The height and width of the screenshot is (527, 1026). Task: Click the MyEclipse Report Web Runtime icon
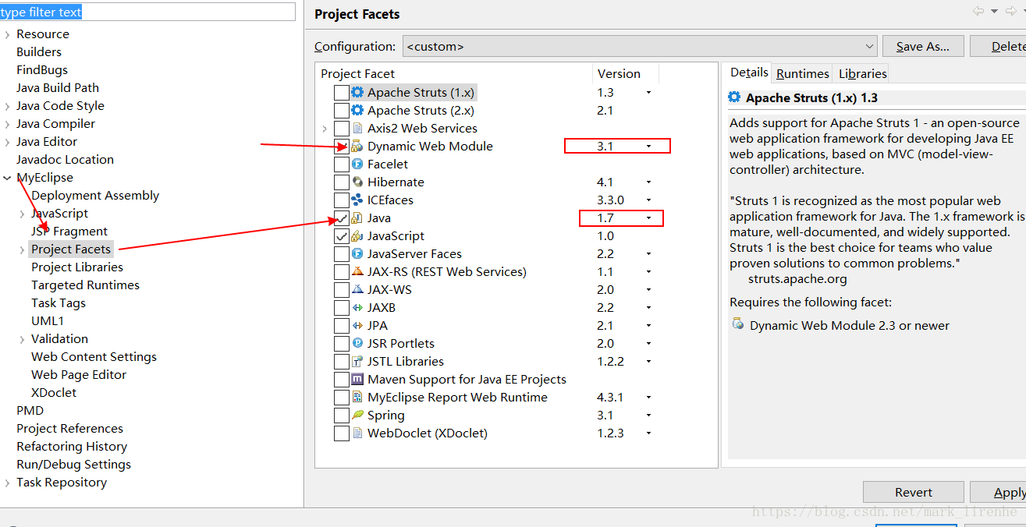pos(357,397)
